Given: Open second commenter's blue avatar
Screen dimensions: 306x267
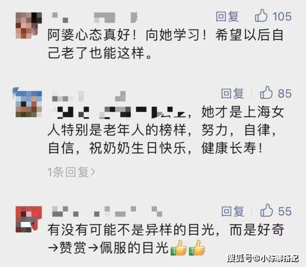Looking at the screenshot, I should (28, 103).
